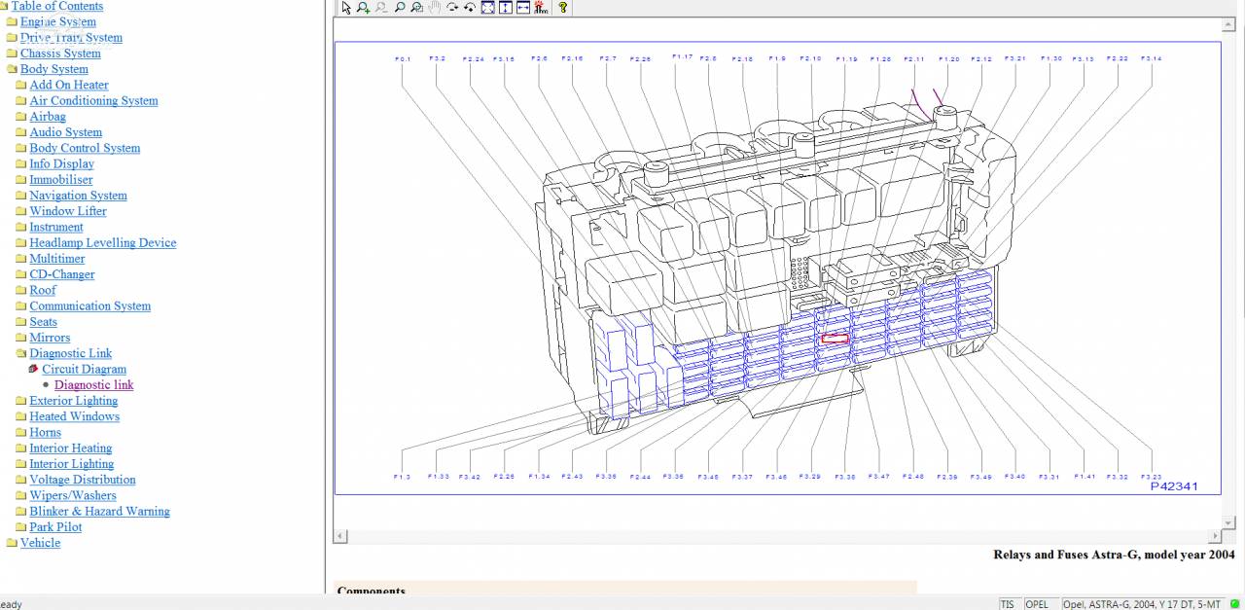The height and width of the screenshot is (610, 1245).
Task: Click the Body System folder icon
Action: 12,69
